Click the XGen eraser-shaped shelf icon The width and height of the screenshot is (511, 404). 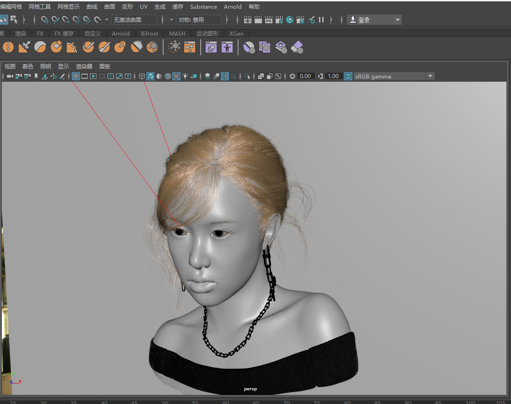297,47
